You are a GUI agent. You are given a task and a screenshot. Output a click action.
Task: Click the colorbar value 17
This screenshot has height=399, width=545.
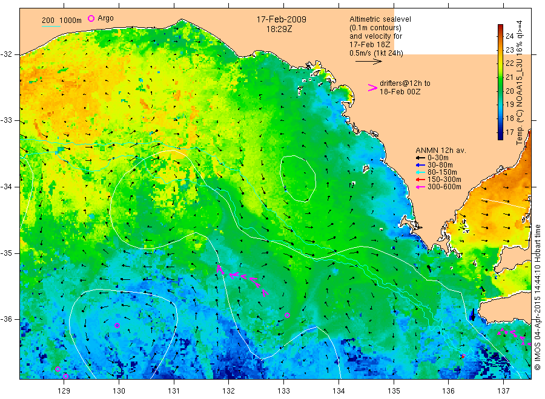coord(509,132)
